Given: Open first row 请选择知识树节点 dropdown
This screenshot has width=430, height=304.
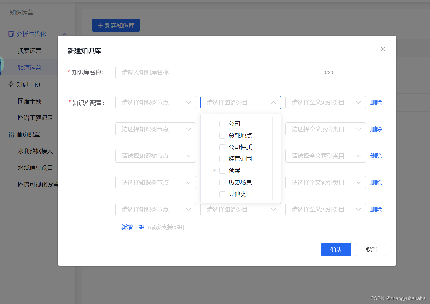Looking at the screenshot, I should point(156,102).
